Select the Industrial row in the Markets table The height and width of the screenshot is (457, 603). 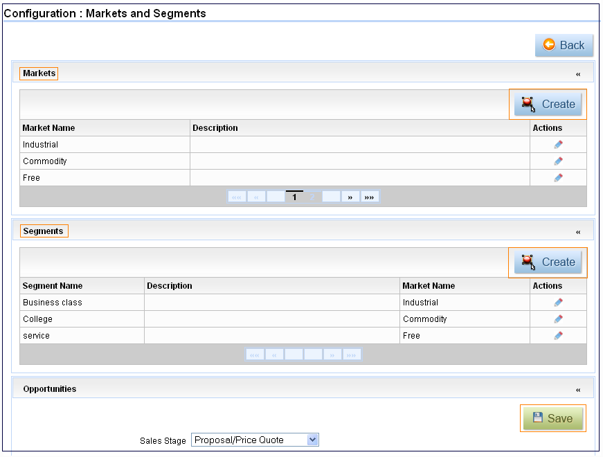303,145
